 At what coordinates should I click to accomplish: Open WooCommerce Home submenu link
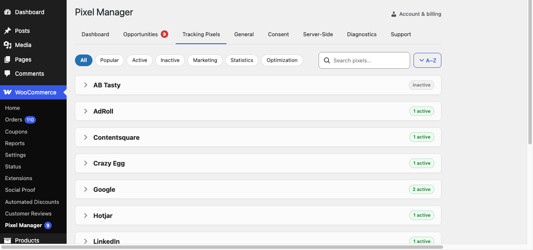(x=12, y=108)
